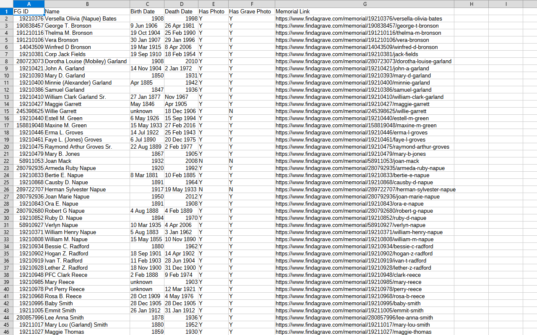Screen dimensions: 537x335
Task: Click the 'Death Date' header cell
Action: [181, 11]
